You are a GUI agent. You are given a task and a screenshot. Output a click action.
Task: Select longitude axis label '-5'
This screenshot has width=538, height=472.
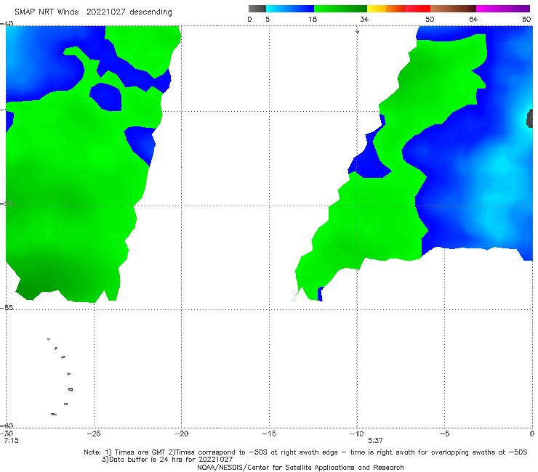pos(444,434)
